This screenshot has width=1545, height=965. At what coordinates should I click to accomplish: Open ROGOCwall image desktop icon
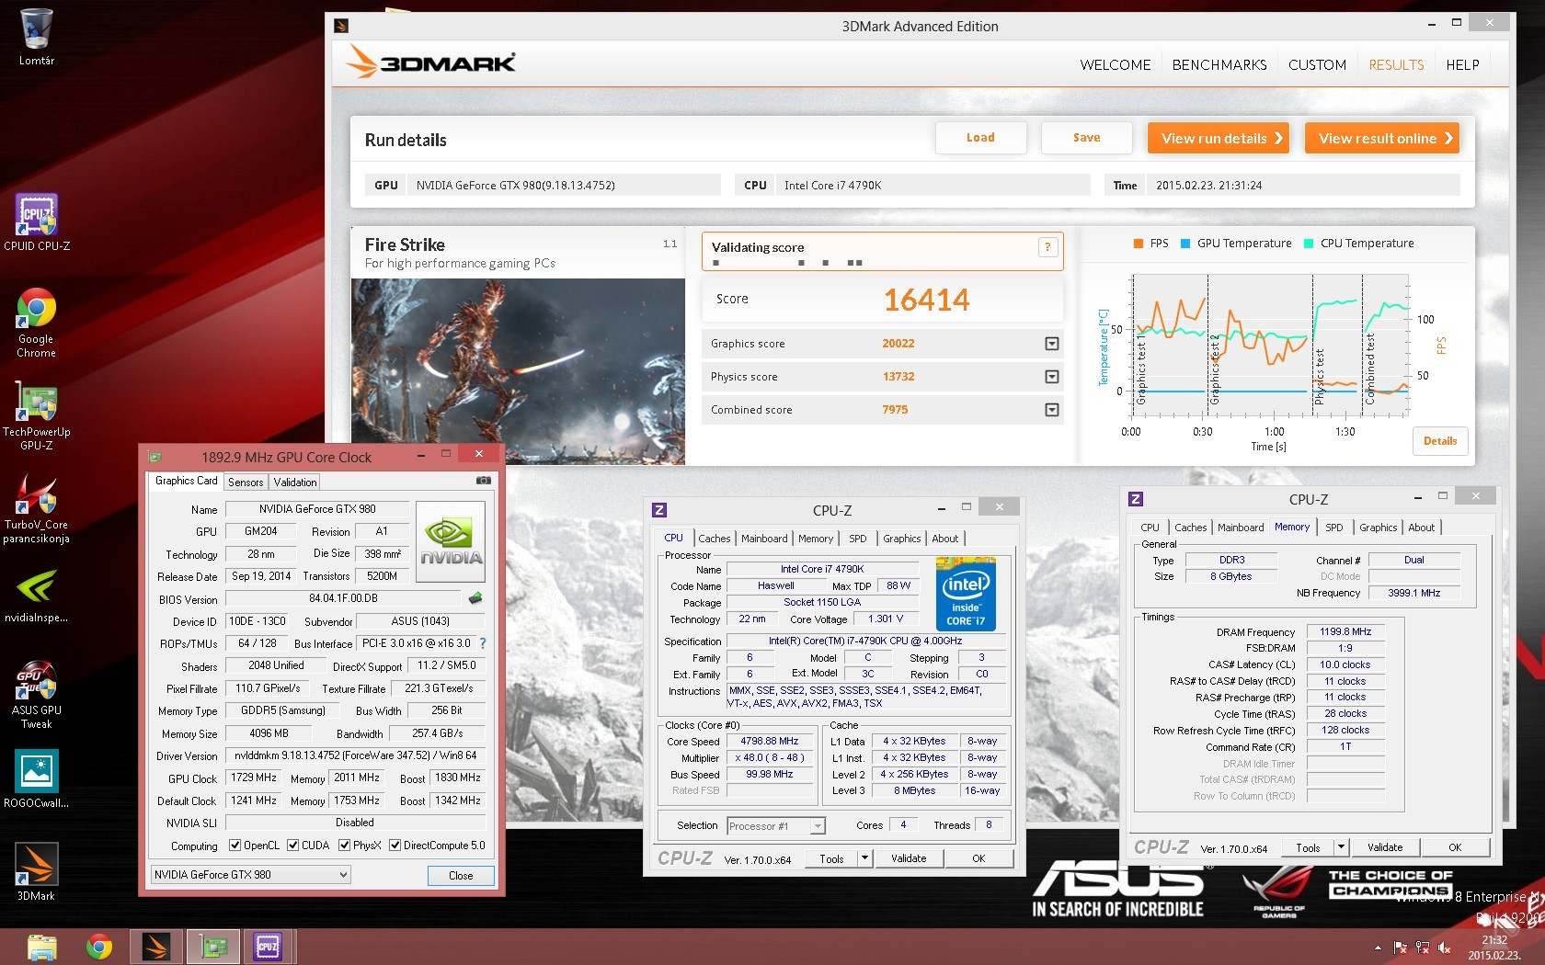[37, 778]
